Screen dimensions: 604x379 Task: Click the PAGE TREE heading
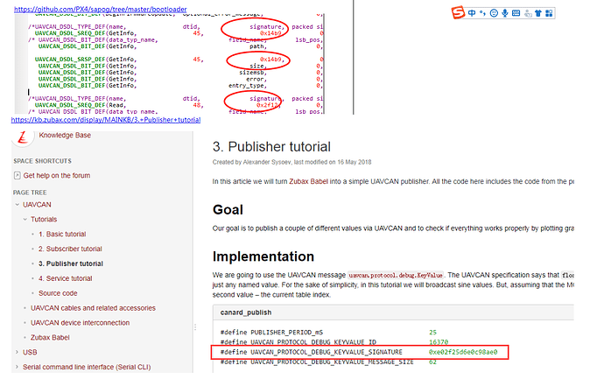30,193
